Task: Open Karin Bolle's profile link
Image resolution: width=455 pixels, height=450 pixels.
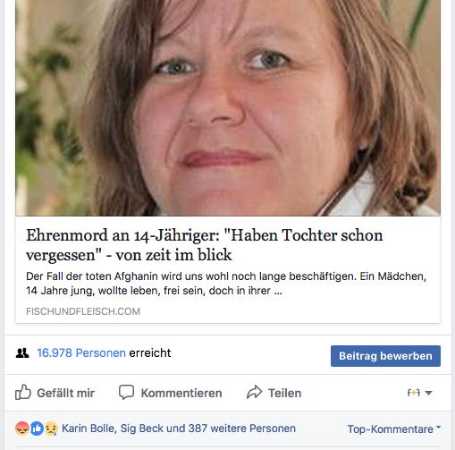Action: click(88, 429)
